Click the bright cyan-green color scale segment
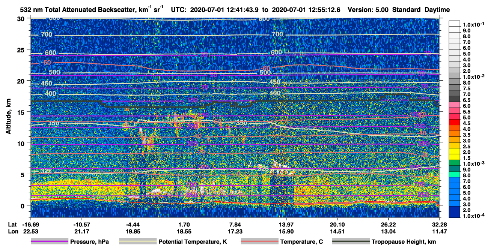The image size is (488, 250). pyautogui.click(x=454, y=174)
